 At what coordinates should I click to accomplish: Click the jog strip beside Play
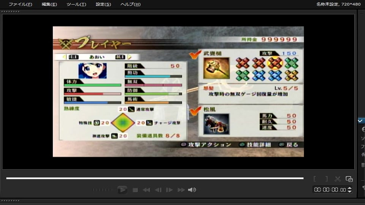tap(102, 190)
